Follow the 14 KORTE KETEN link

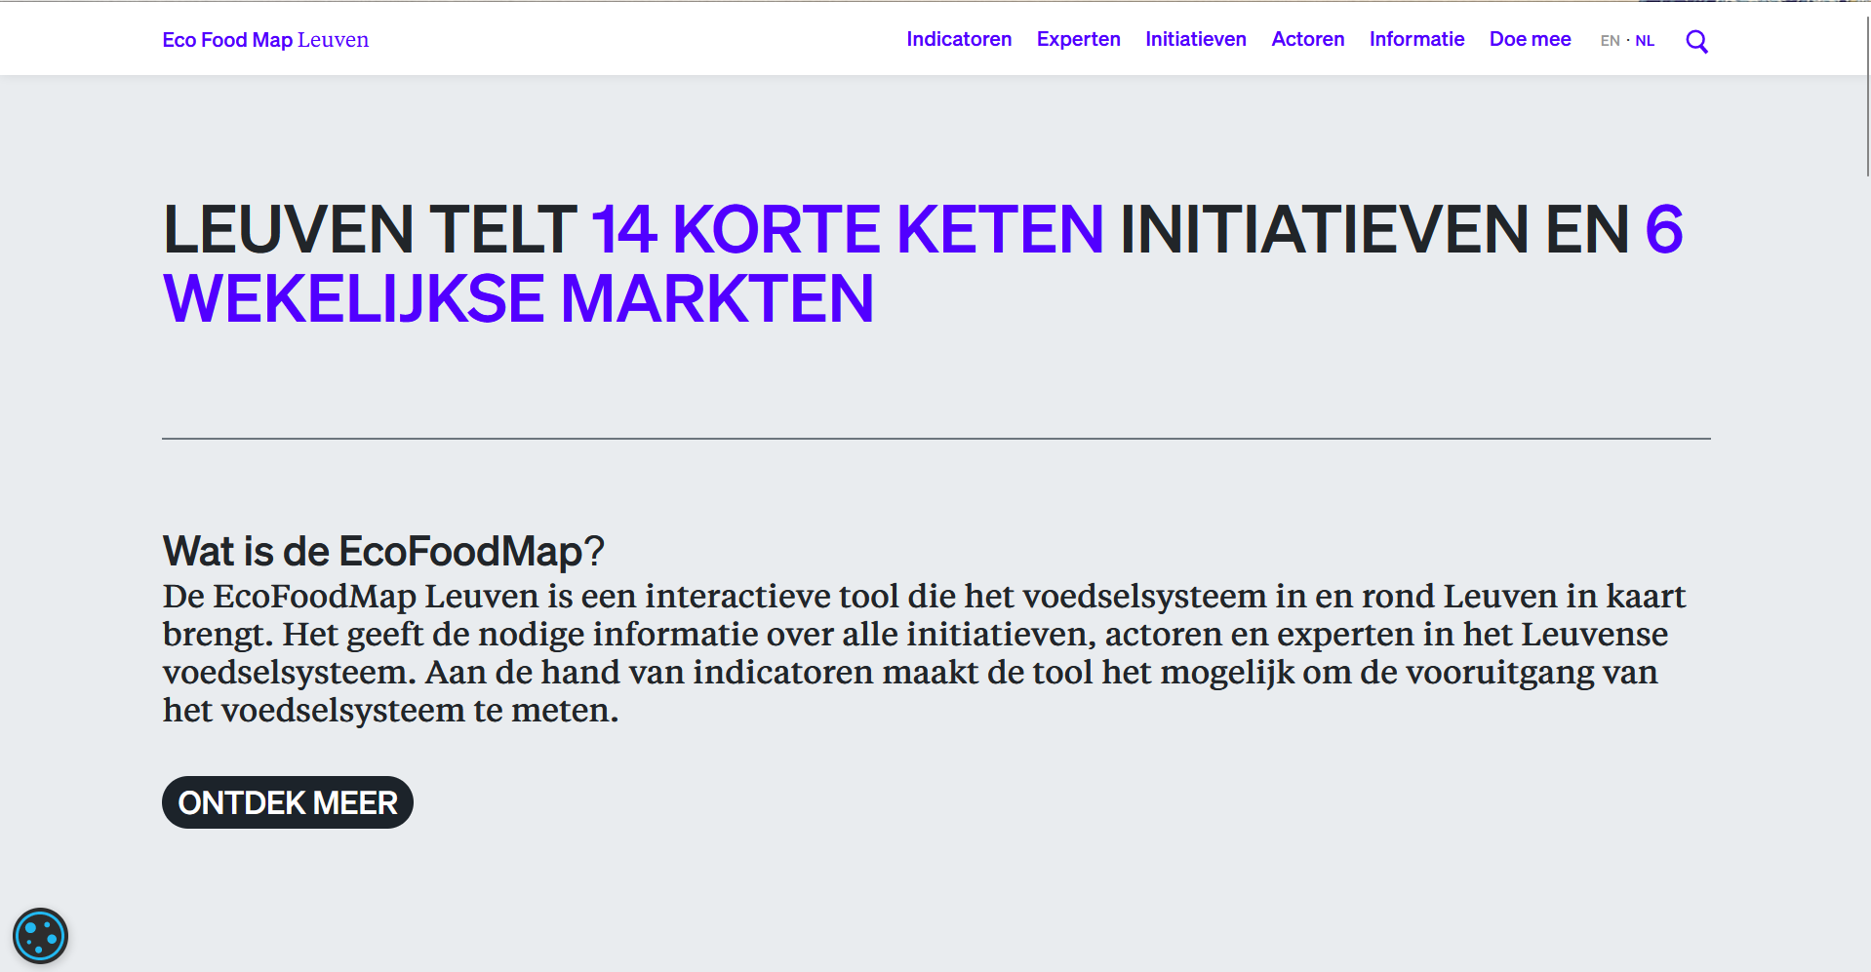click(x=847, y=230)
